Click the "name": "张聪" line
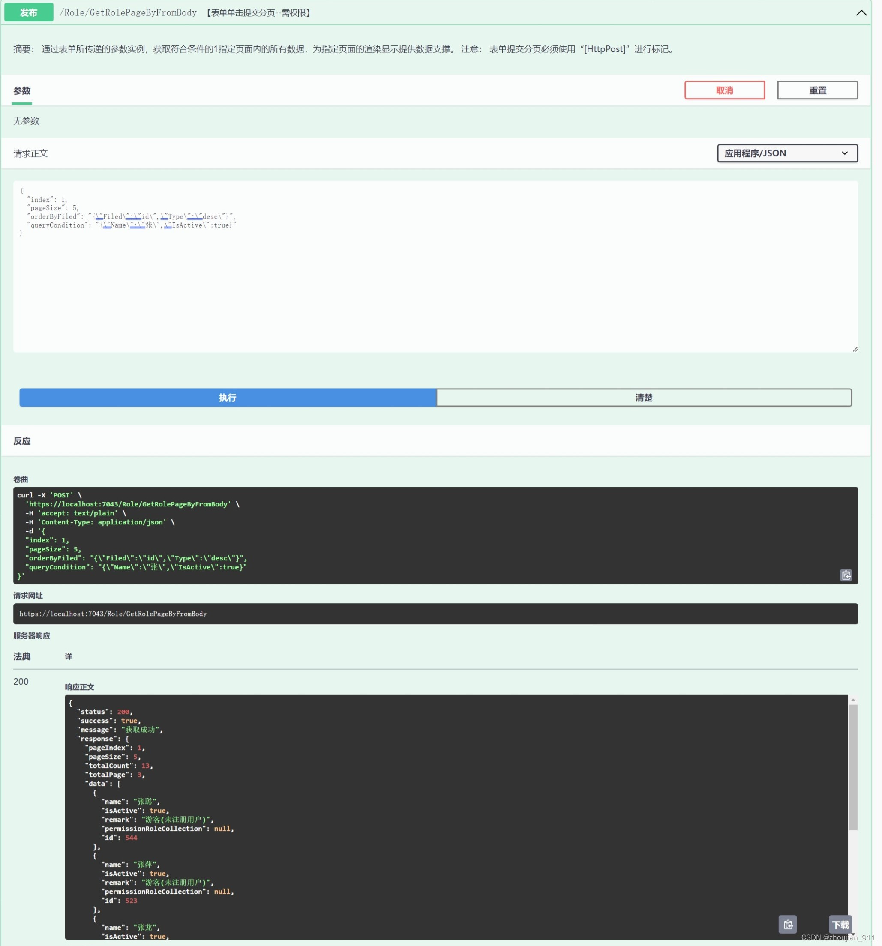The width and height of the screenshot is (882, 946). [x=130, y=801]
